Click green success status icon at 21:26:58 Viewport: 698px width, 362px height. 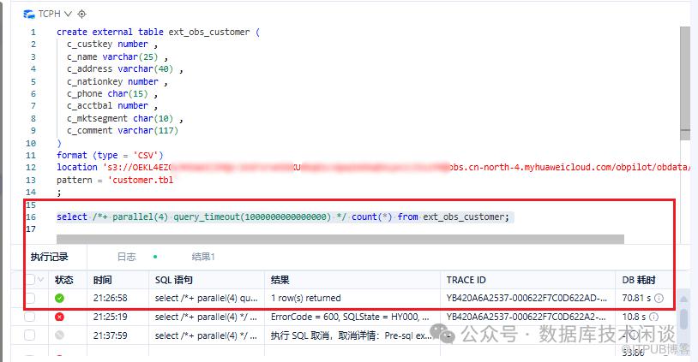coord(59,298)
